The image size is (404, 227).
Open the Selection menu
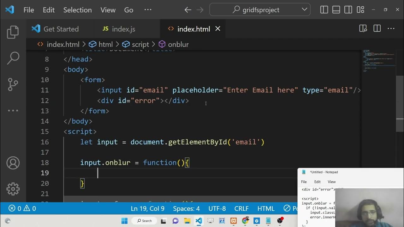pos(77,10)
